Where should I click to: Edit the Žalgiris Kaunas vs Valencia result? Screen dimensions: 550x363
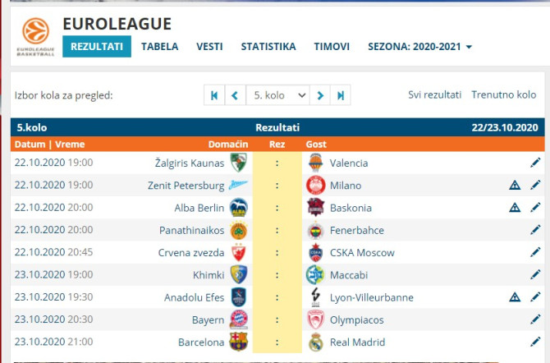pyautogui.click(x=535, y=163)
